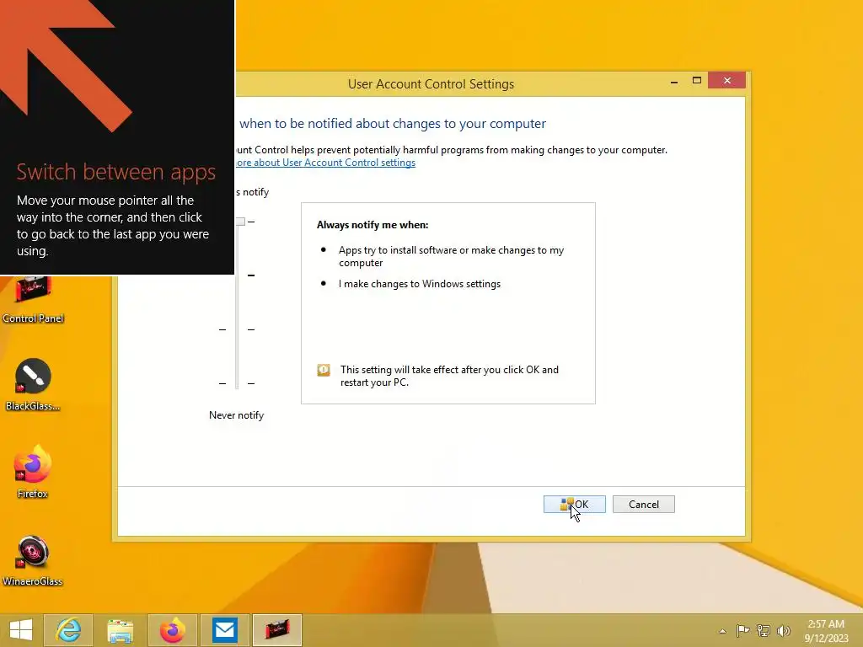Open the Mail app from the taskbar
This screenshot has height=647, width=863.
(x=224, y=630)
